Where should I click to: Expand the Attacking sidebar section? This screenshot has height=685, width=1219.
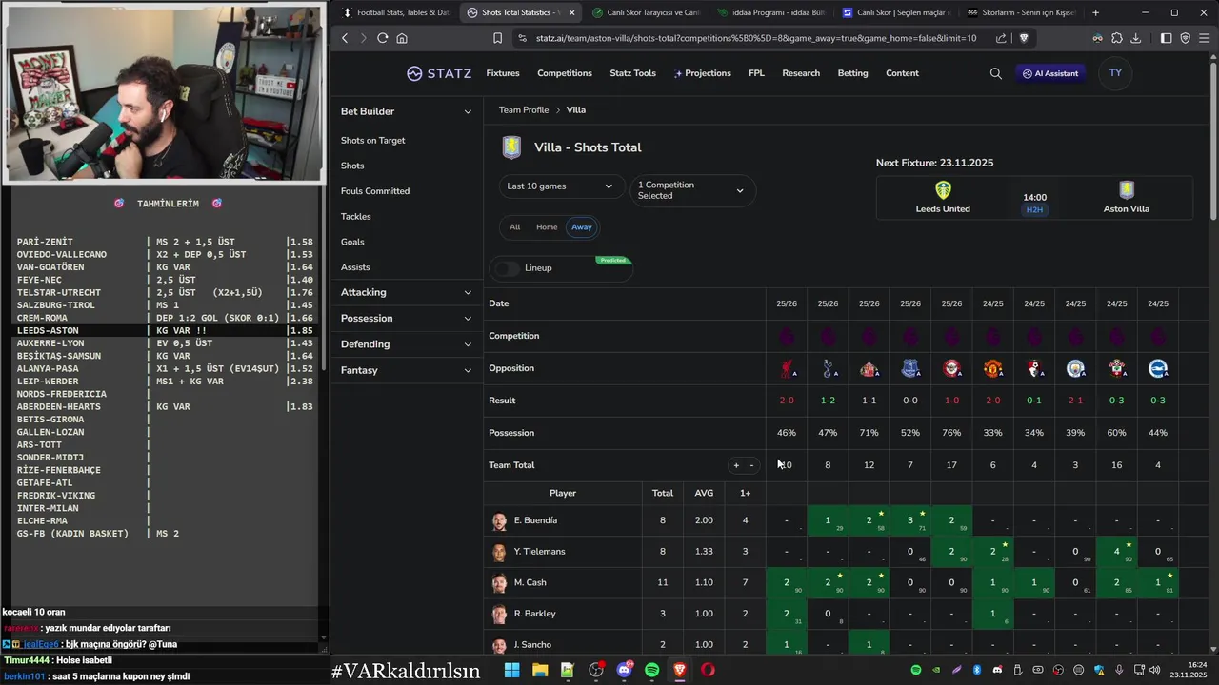point(406,292)
